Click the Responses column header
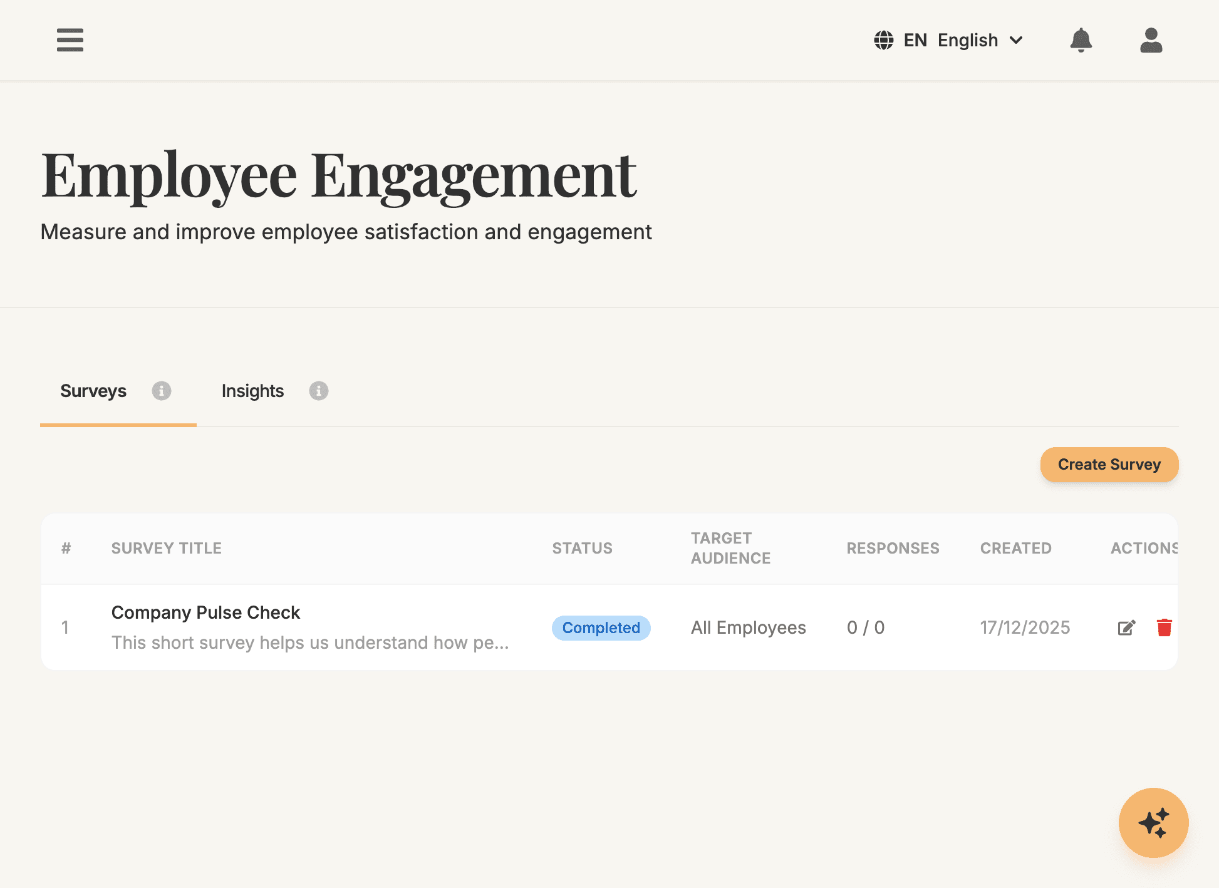 (x=893, y=548)
